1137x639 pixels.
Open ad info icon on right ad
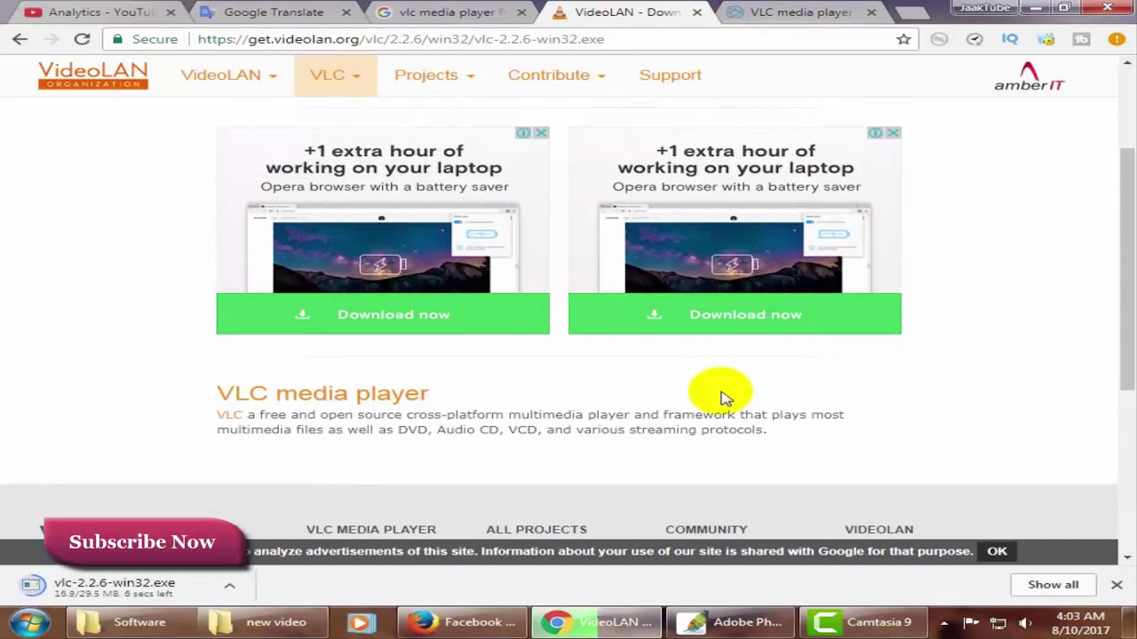pos(876,133)
